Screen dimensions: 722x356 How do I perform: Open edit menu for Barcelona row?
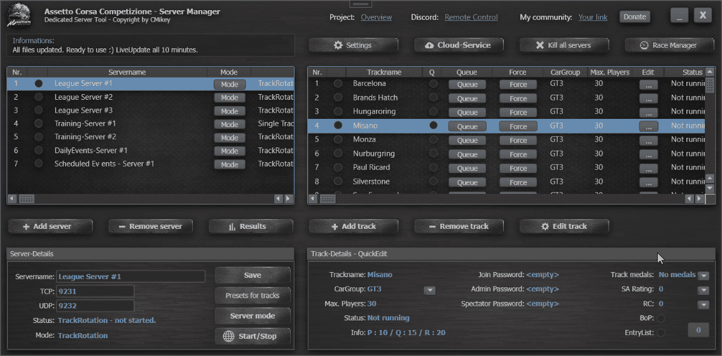coord(648,85)
